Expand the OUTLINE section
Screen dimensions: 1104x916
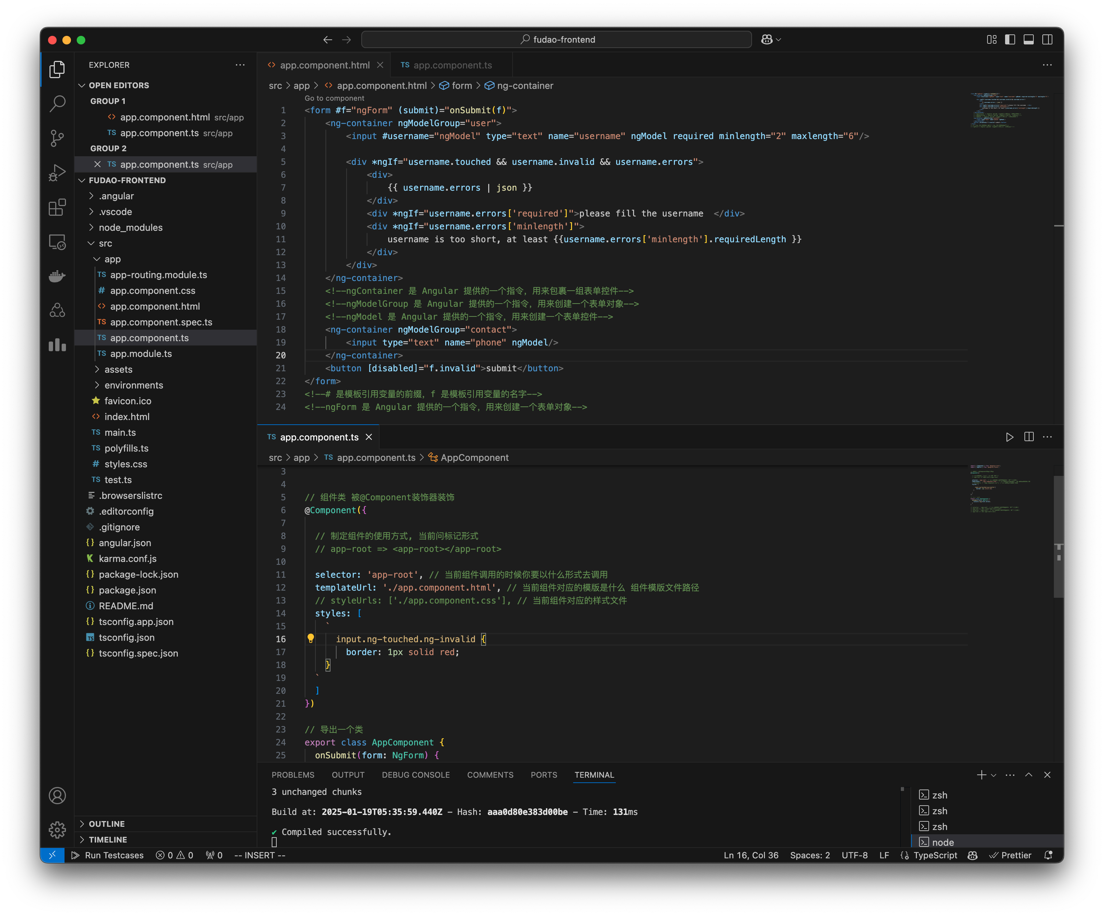click(x=107, y=824)
